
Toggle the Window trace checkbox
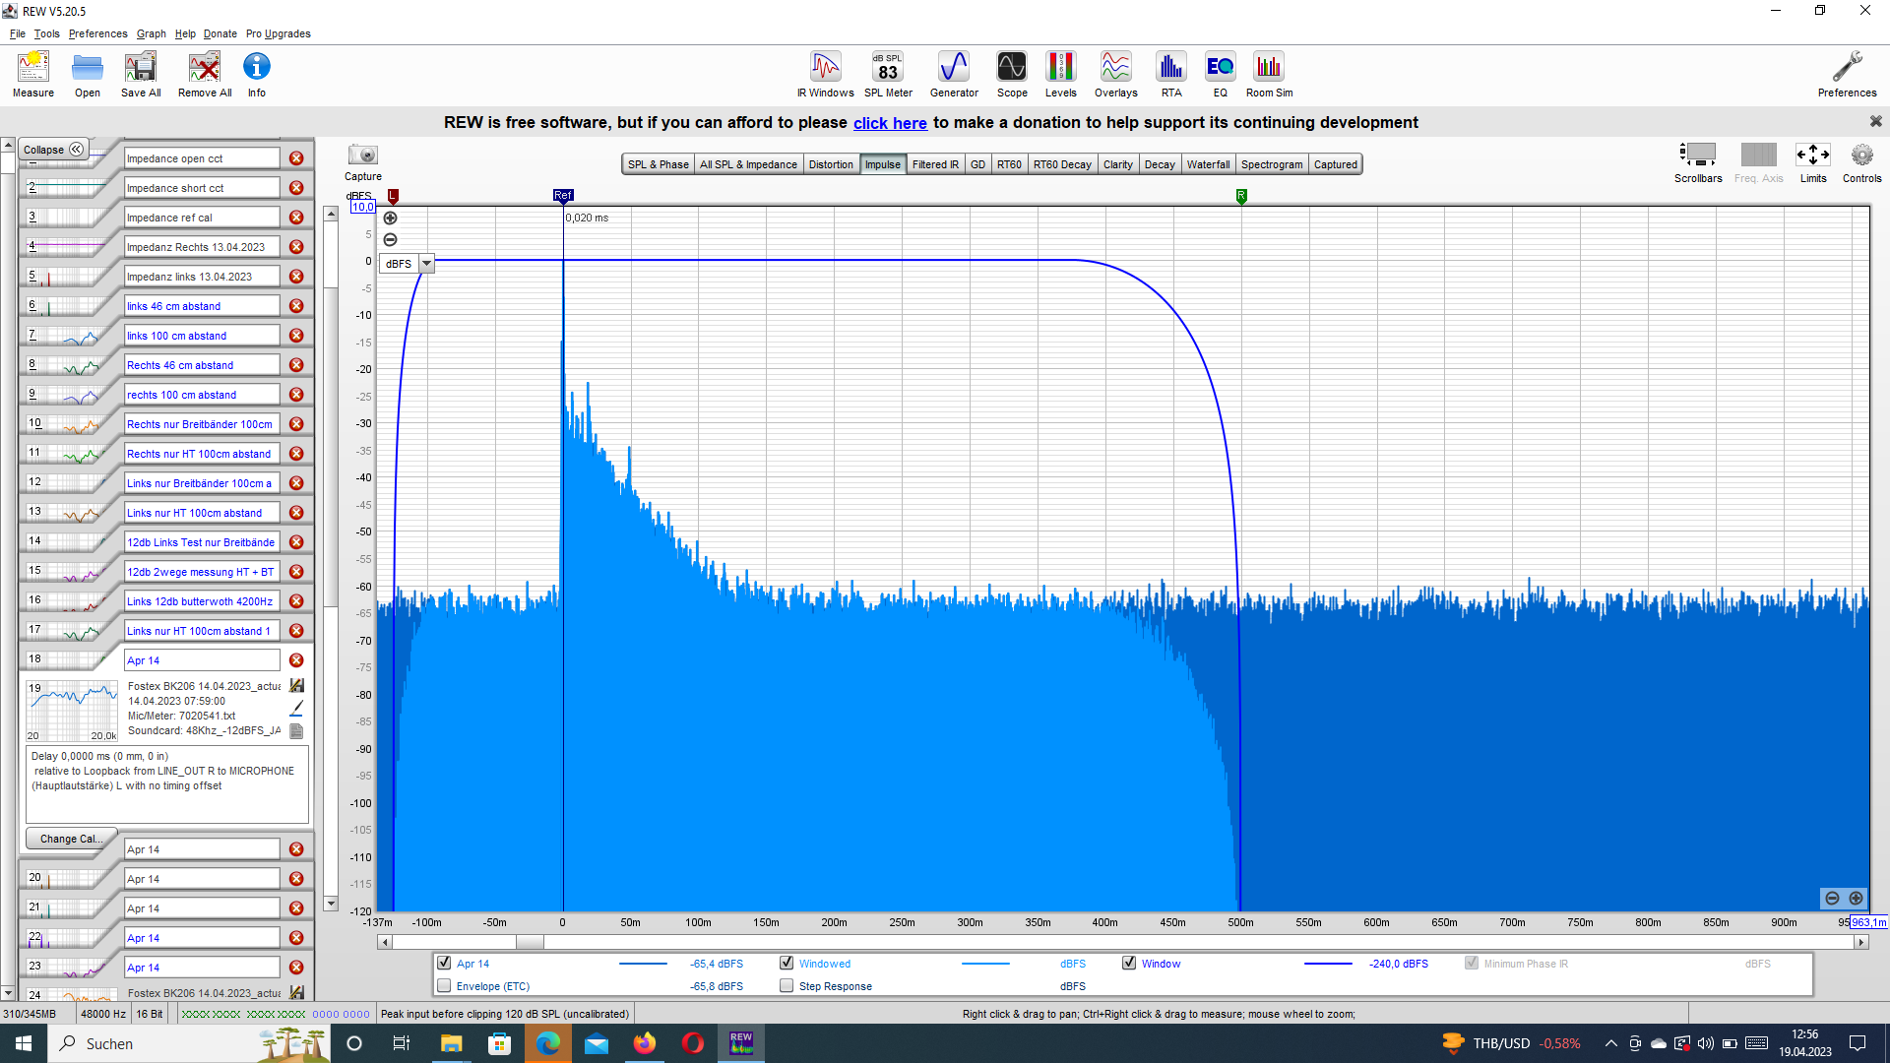(x=1129, y=963)
